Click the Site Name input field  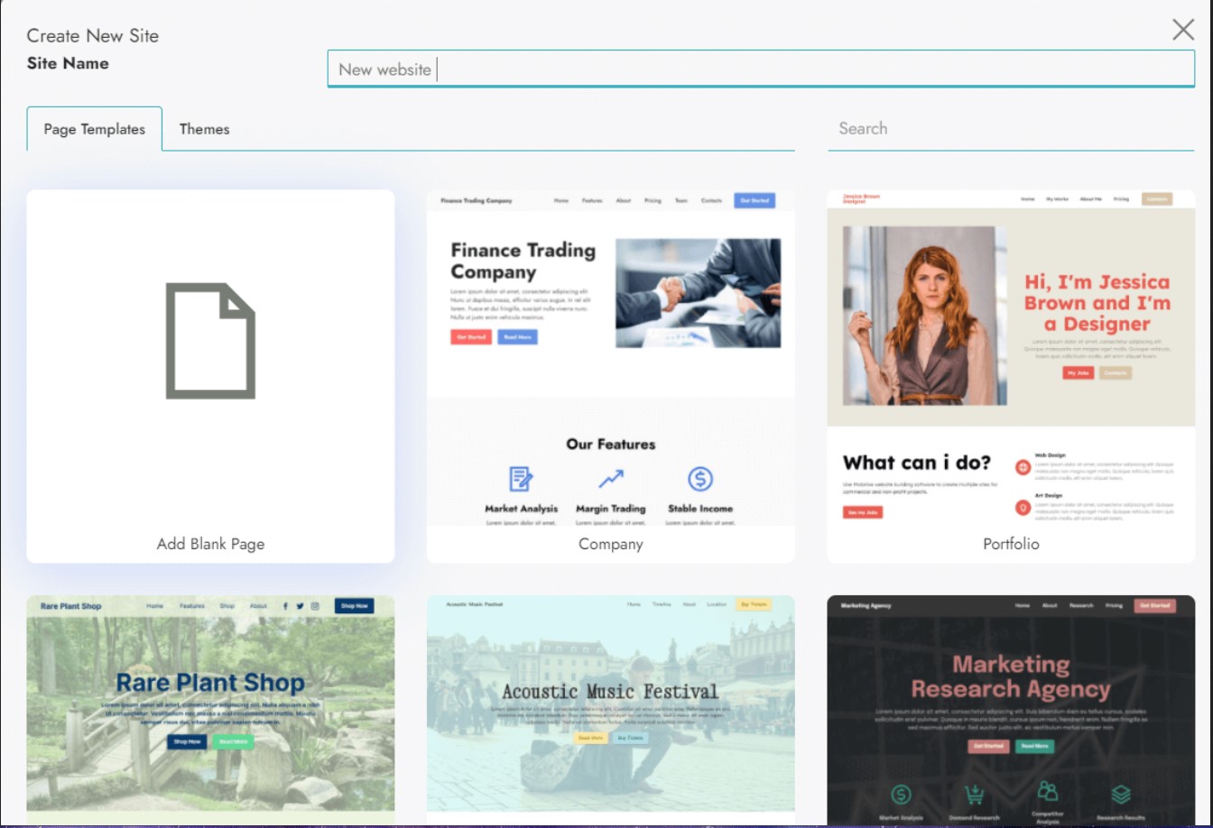(x=760, y=69)
